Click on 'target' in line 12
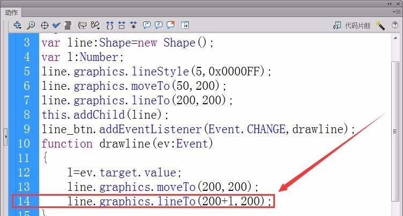Screen dimensions: 403x216 tap(118, 173)
